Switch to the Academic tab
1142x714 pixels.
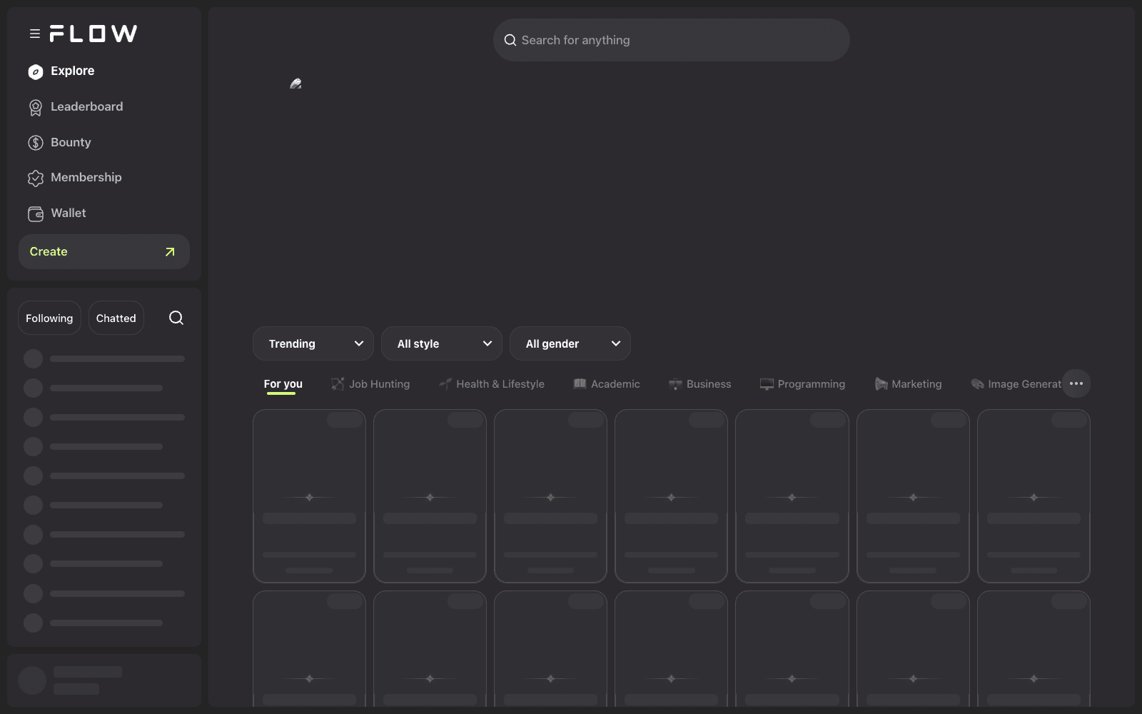[607, 384]
